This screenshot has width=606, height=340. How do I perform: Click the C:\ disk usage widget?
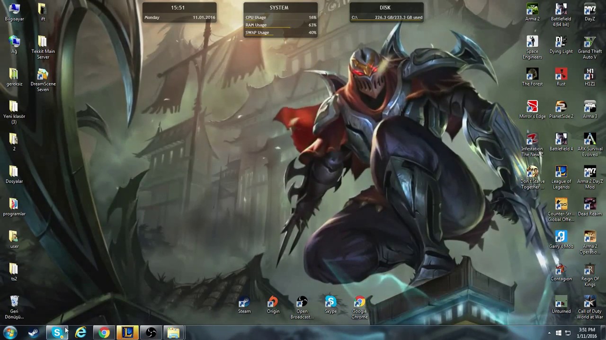tap(387, 18)
